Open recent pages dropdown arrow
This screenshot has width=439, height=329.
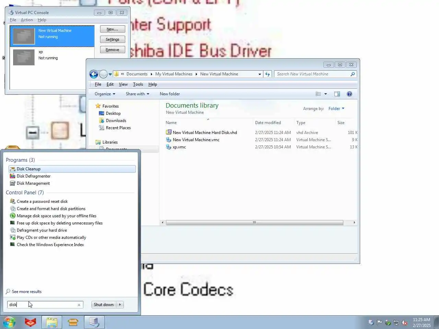click(x=110, y=74)
